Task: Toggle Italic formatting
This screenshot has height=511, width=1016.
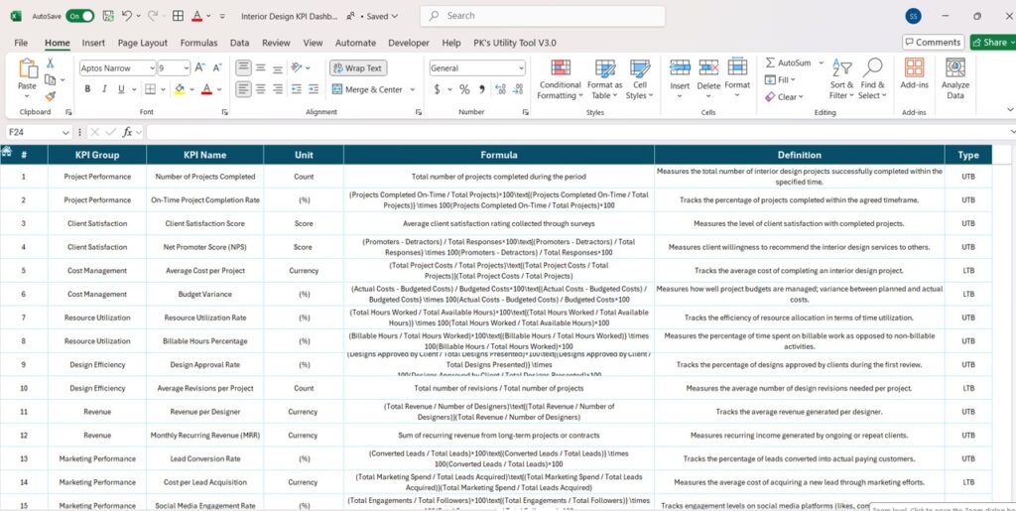Action: [x=103, y=89]
